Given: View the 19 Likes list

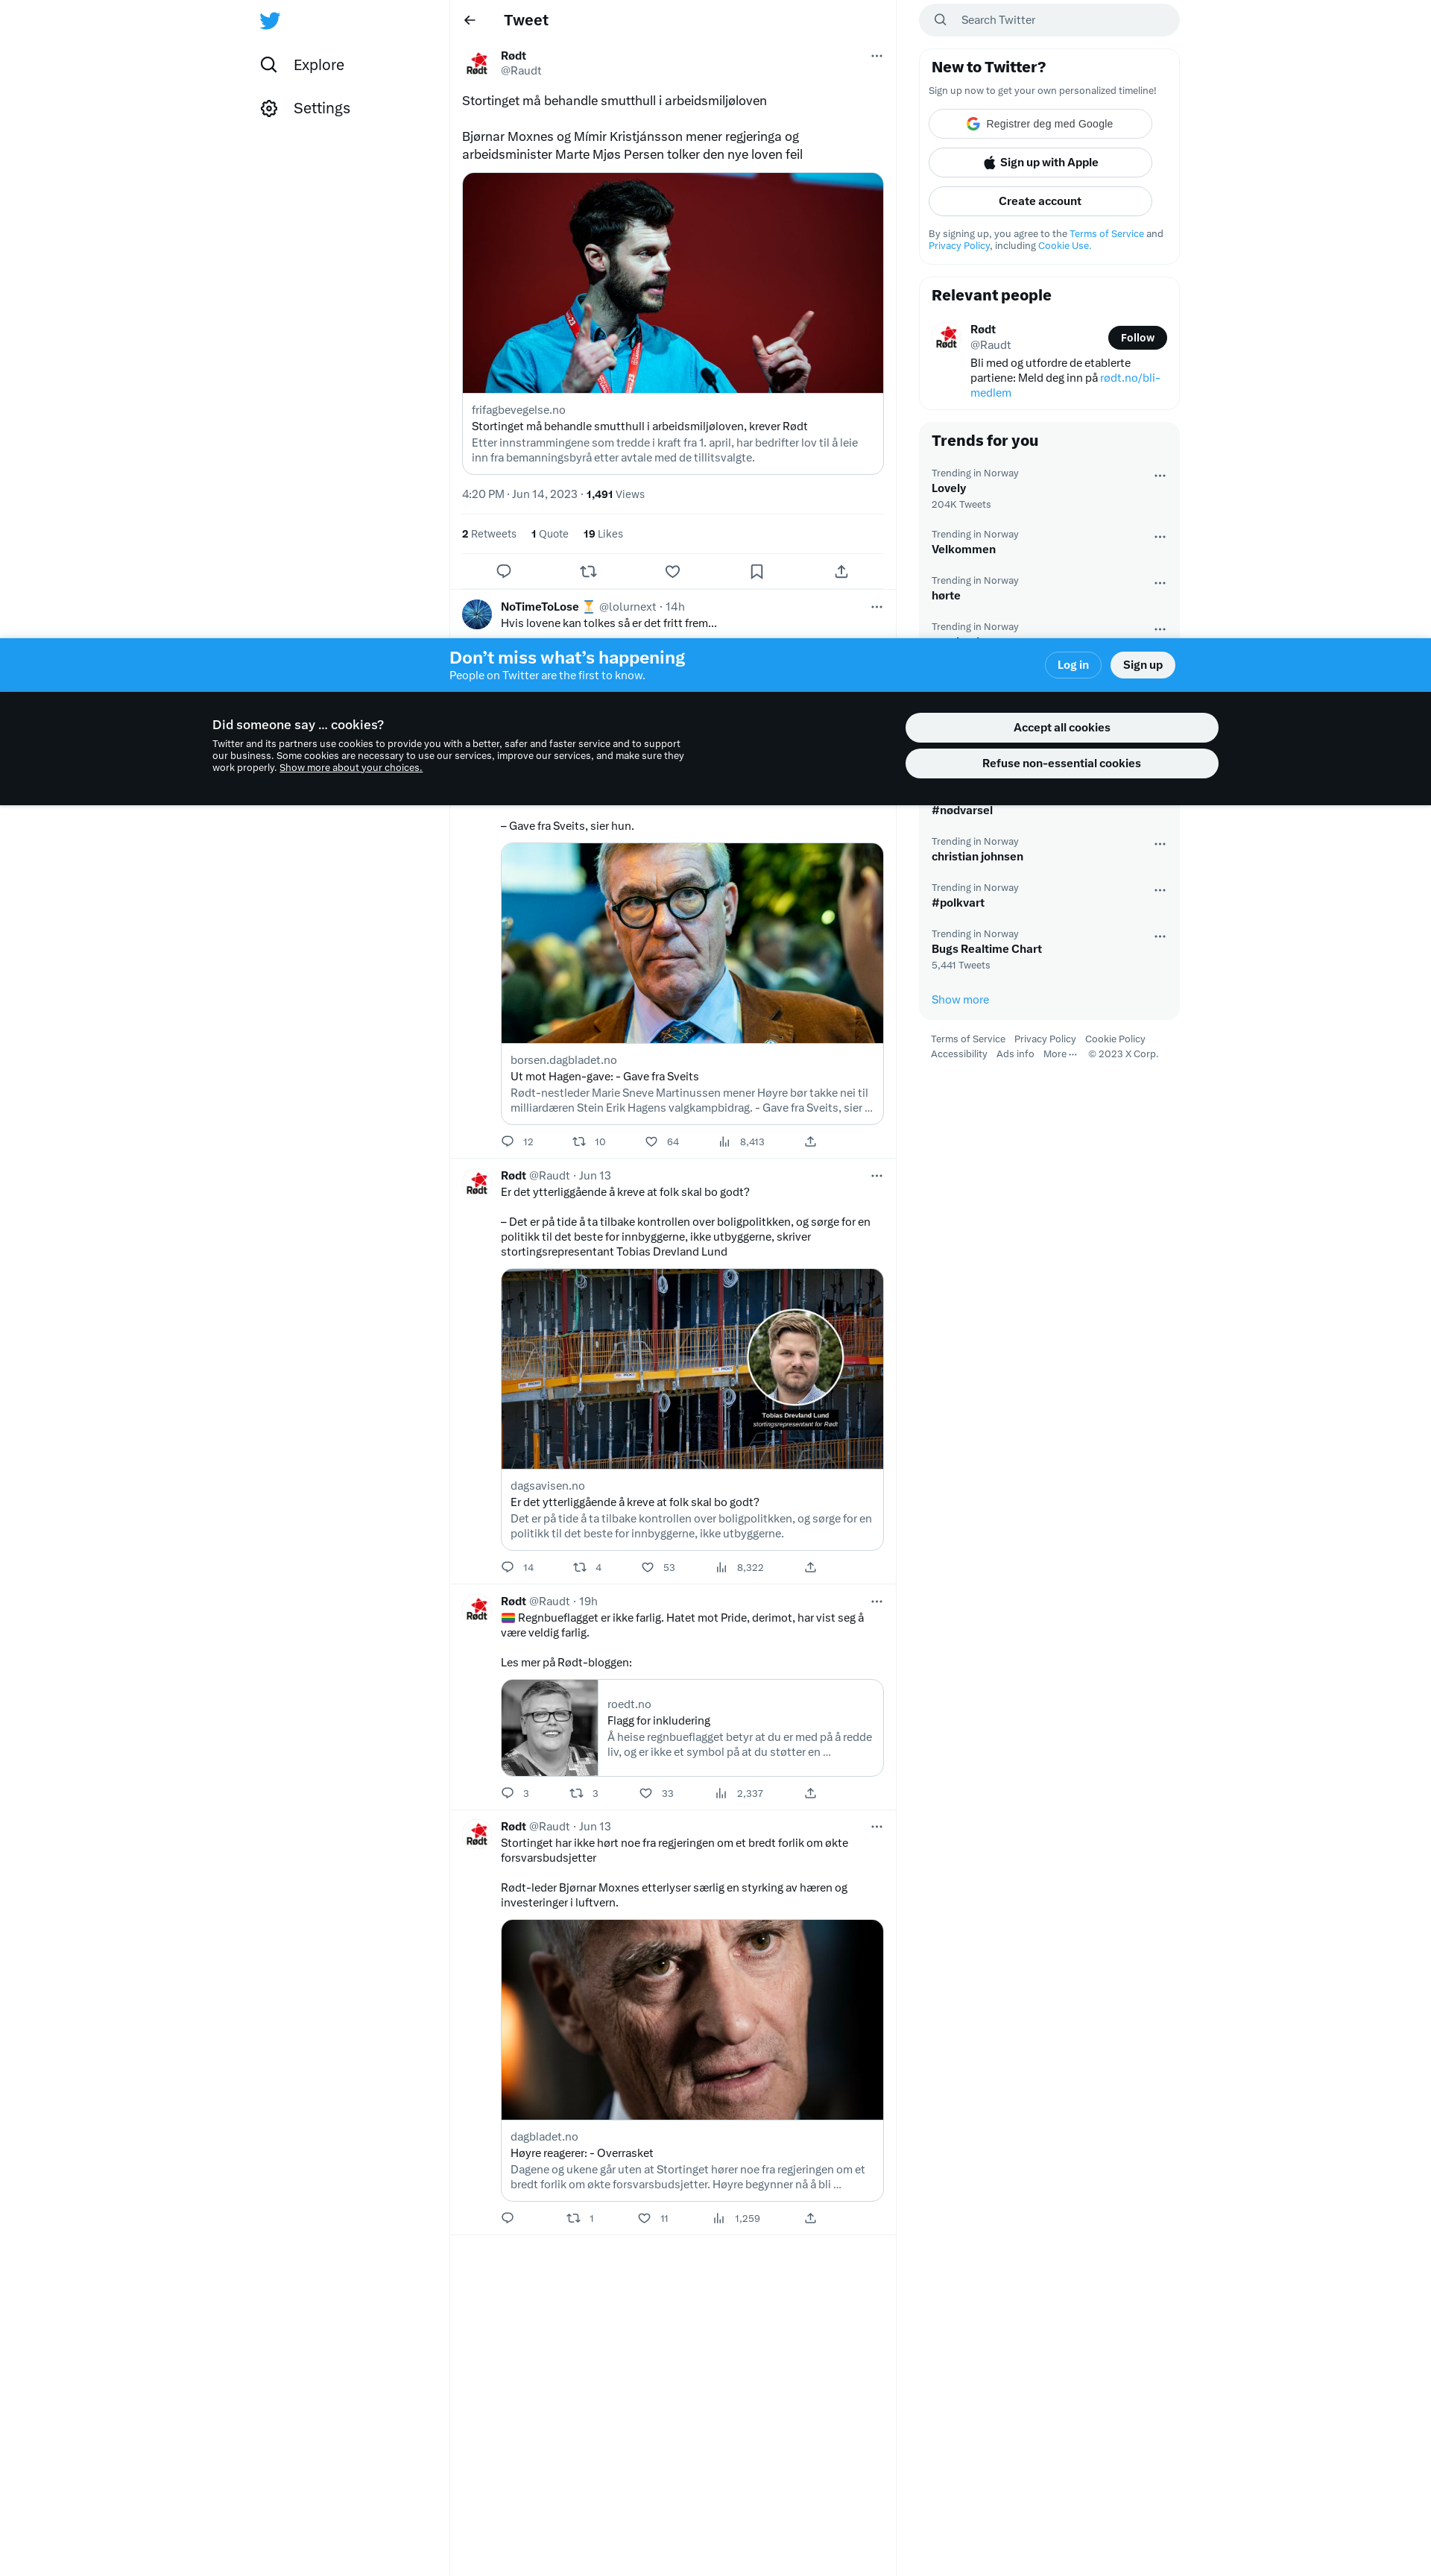Looking at the screenshot, I should [602, 534].
